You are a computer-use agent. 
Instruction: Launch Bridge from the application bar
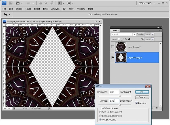click(11, 3)
